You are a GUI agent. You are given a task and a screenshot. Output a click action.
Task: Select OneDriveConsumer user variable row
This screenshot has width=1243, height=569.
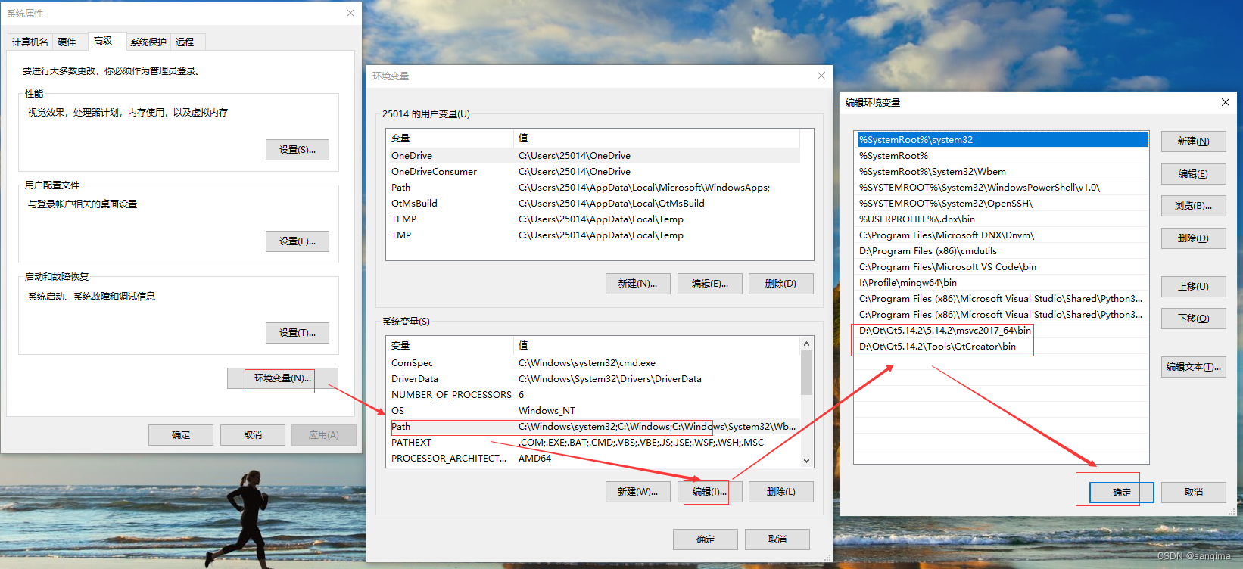coord(593,172)
